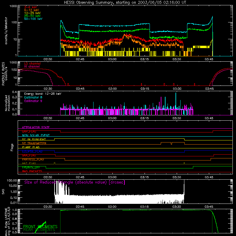Image resolution: width=236 pixels, height=236 pixels.
Task: Select the green 25-50 keV legend label
Action: coord(32,16)
